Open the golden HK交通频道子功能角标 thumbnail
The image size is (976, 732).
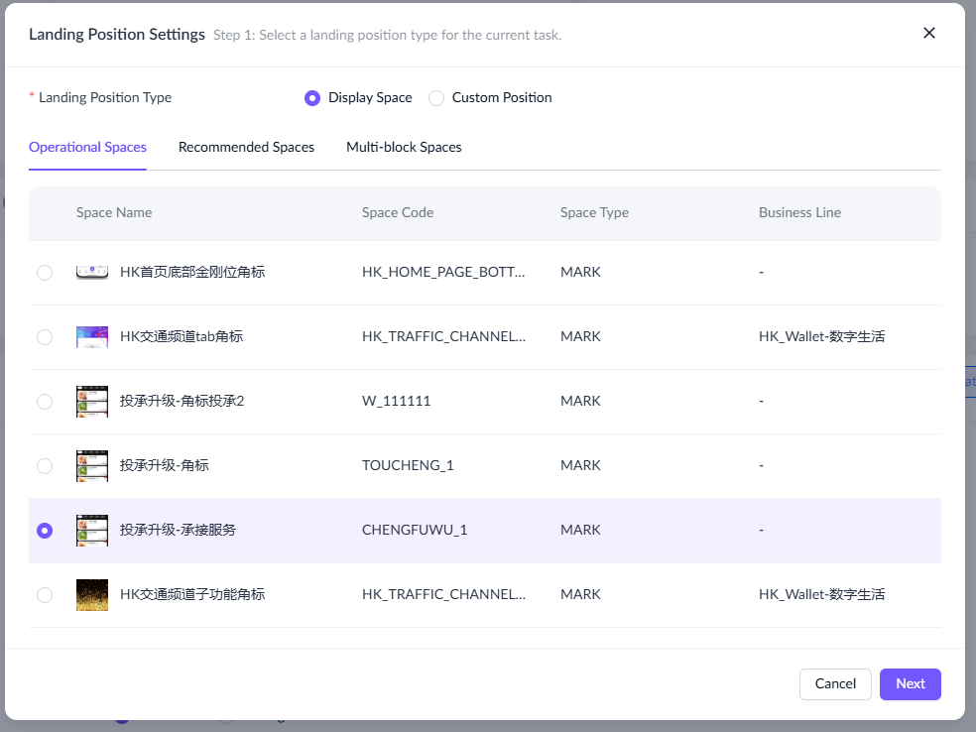[x=92, y=595]
